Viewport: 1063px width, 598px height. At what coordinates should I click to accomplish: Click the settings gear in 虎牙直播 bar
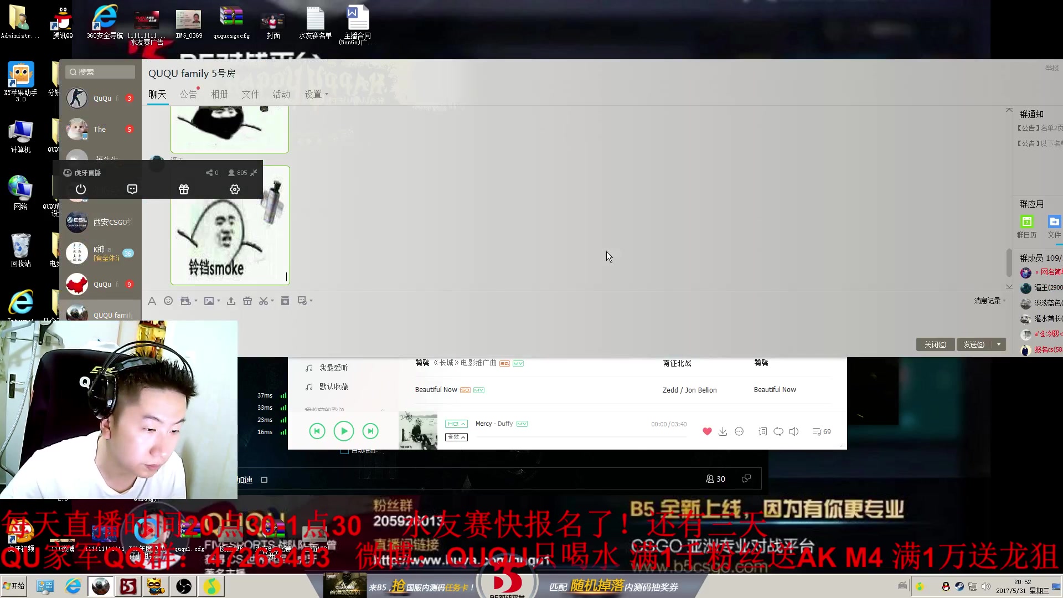(x=234, y=189)
